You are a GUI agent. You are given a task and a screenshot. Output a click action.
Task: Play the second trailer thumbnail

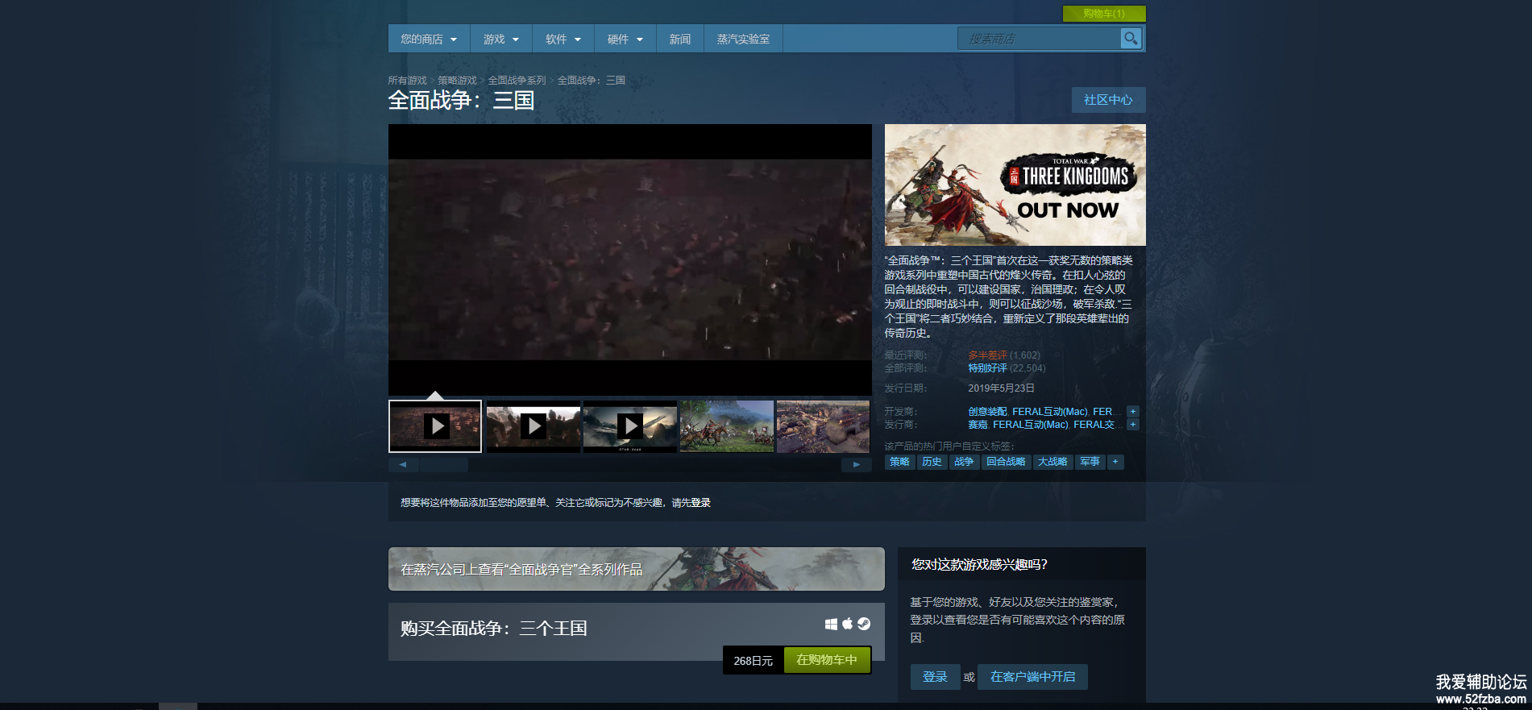click(x=533, y=426)
